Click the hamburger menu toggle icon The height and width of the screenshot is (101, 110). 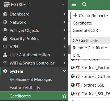click(x=74, y=4)
